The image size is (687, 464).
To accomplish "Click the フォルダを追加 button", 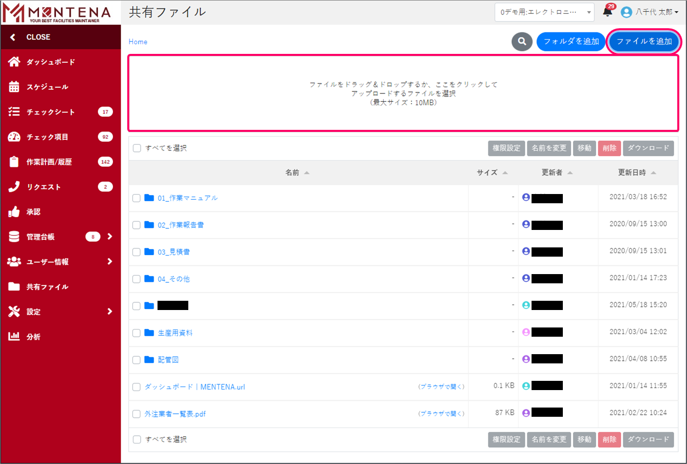I will coord(571,42).
